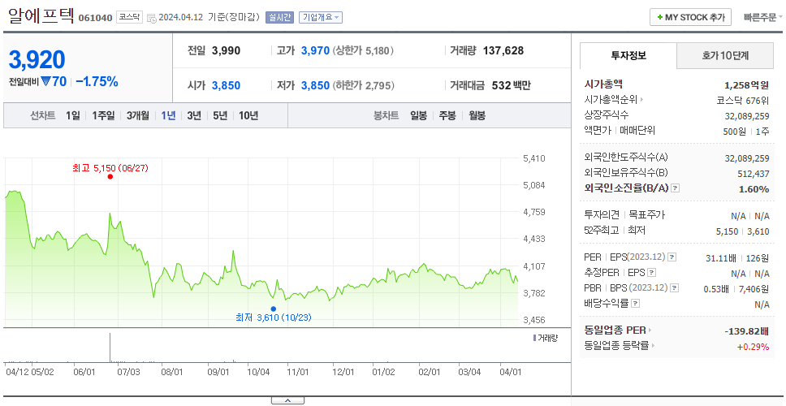Select the 1일 line chart period
Screen dimensions: 786x406
73,116
